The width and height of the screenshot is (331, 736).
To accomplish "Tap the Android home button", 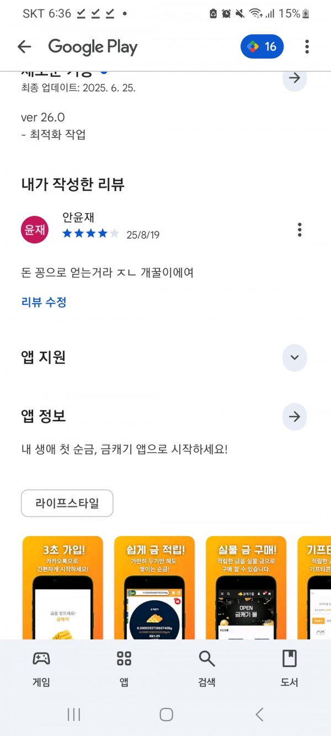I will [x=166, y=714].
